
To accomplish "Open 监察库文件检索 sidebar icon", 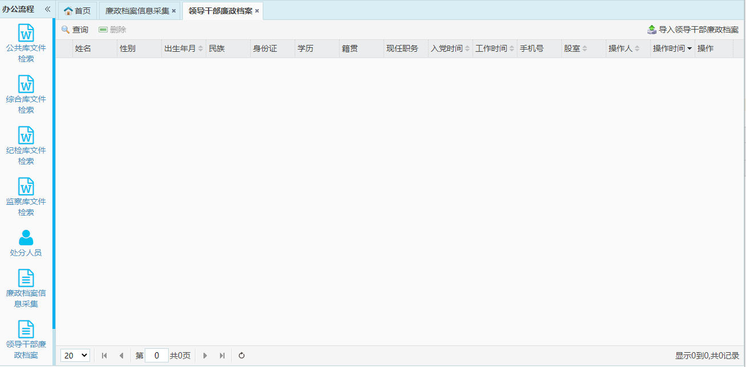I will 26,187.
